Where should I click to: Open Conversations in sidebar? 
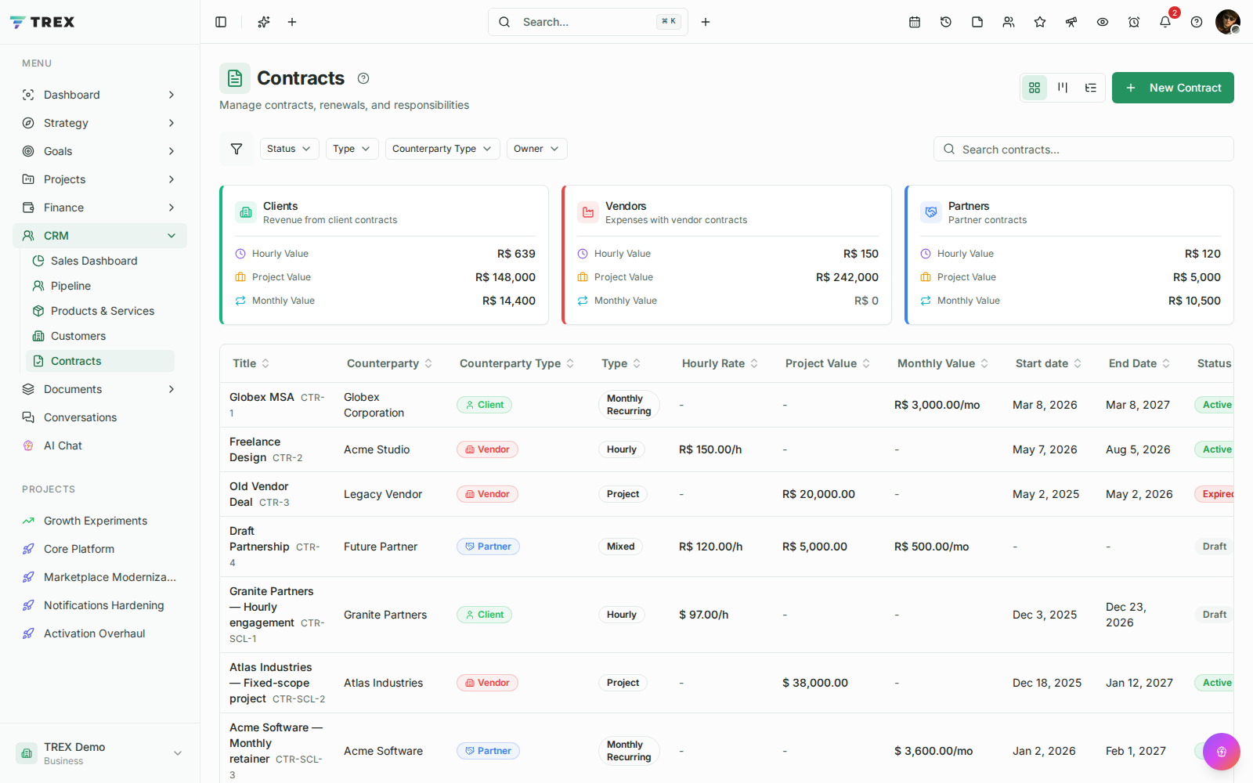coord(99,417)
